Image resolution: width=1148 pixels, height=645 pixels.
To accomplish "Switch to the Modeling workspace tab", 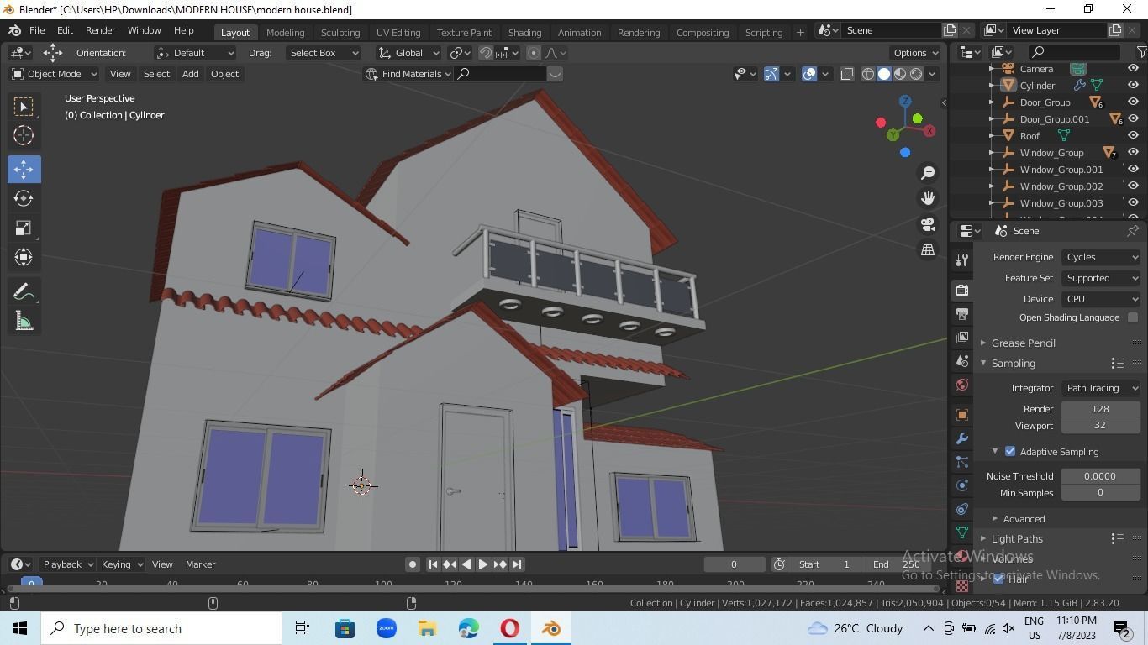I will [285, 32].
